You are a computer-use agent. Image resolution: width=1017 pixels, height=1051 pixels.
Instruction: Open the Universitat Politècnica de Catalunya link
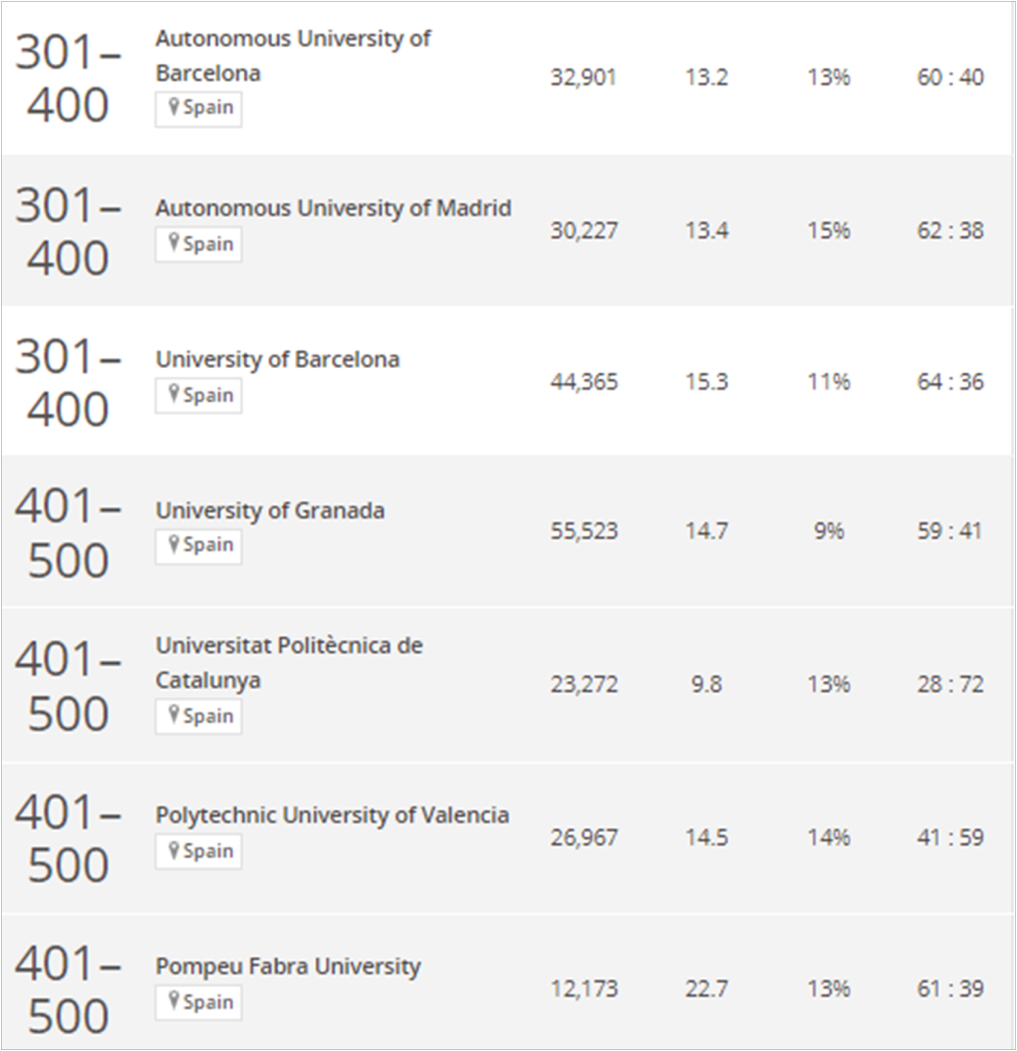[x=289, y=663]
